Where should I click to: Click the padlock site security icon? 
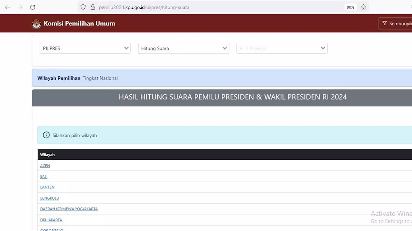pyautogui.click(x=93, y=7)
